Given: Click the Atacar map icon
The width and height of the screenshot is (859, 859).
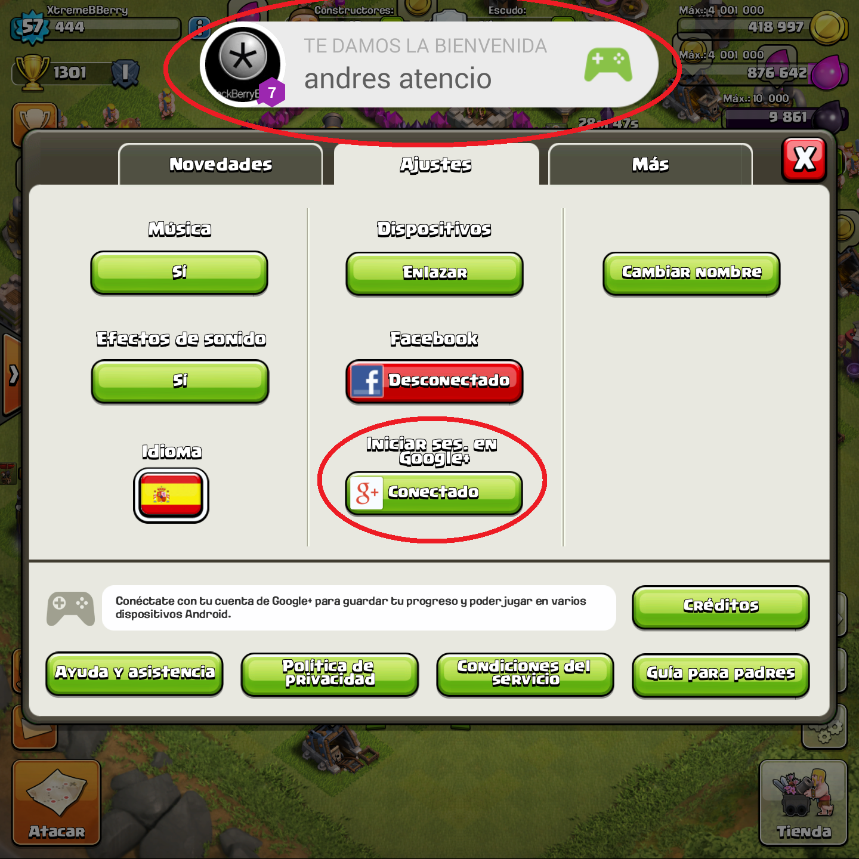Looking at the screenshot, I should click(x=57, y=802).
